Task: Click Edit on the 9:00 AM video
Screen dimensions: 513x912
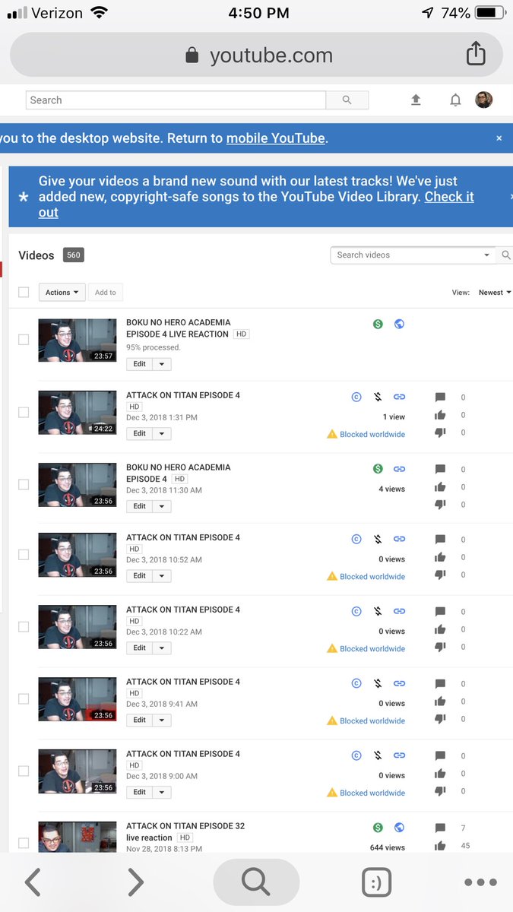Action: [x=140, y=792]
